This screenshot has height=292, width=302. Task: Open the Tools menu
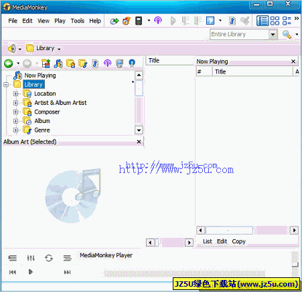point(78,21)
